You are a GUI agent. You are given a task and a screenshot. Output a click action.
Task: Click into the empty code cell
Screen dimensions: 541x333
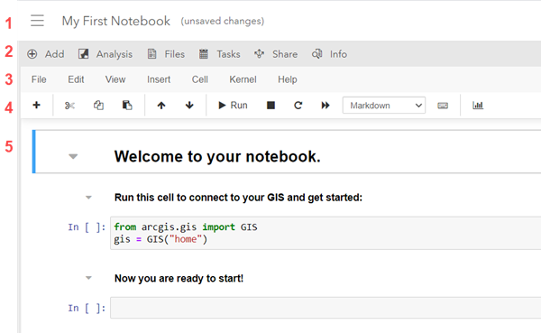326,308
